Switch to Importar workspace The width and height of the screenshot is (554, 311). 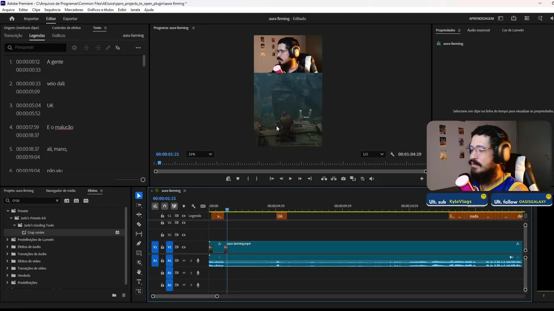coord(31,19)
